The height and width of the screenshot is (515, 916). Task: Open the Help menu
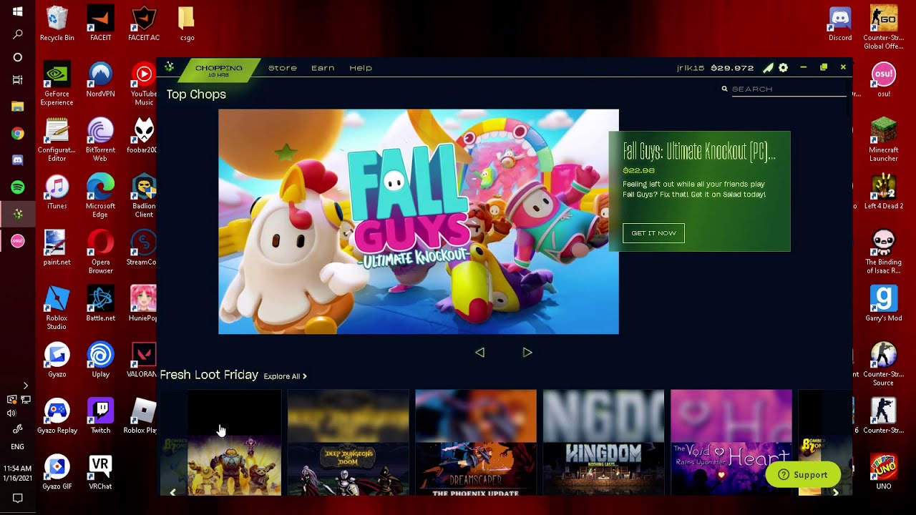361,68
